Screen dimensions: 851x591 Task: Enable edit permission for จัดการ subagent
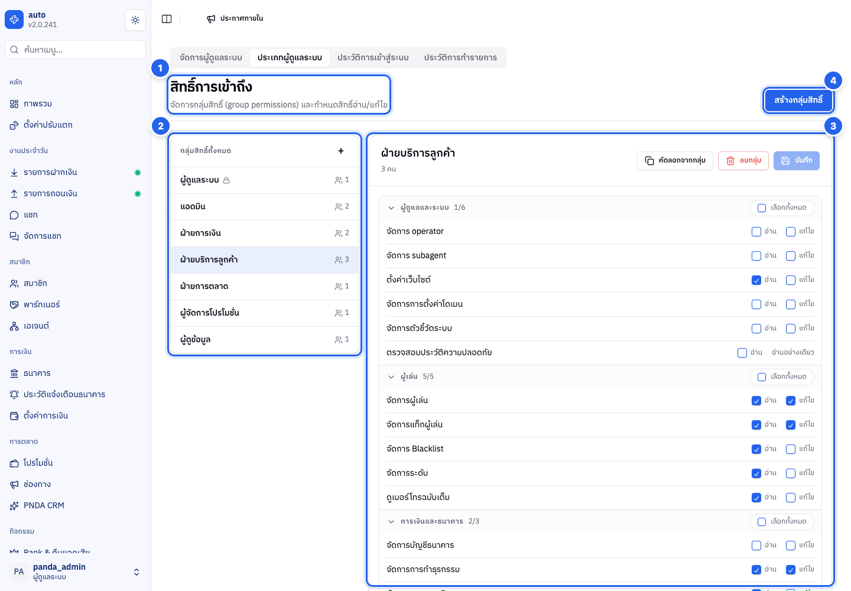pyautogui.click(x=791, y=256)
